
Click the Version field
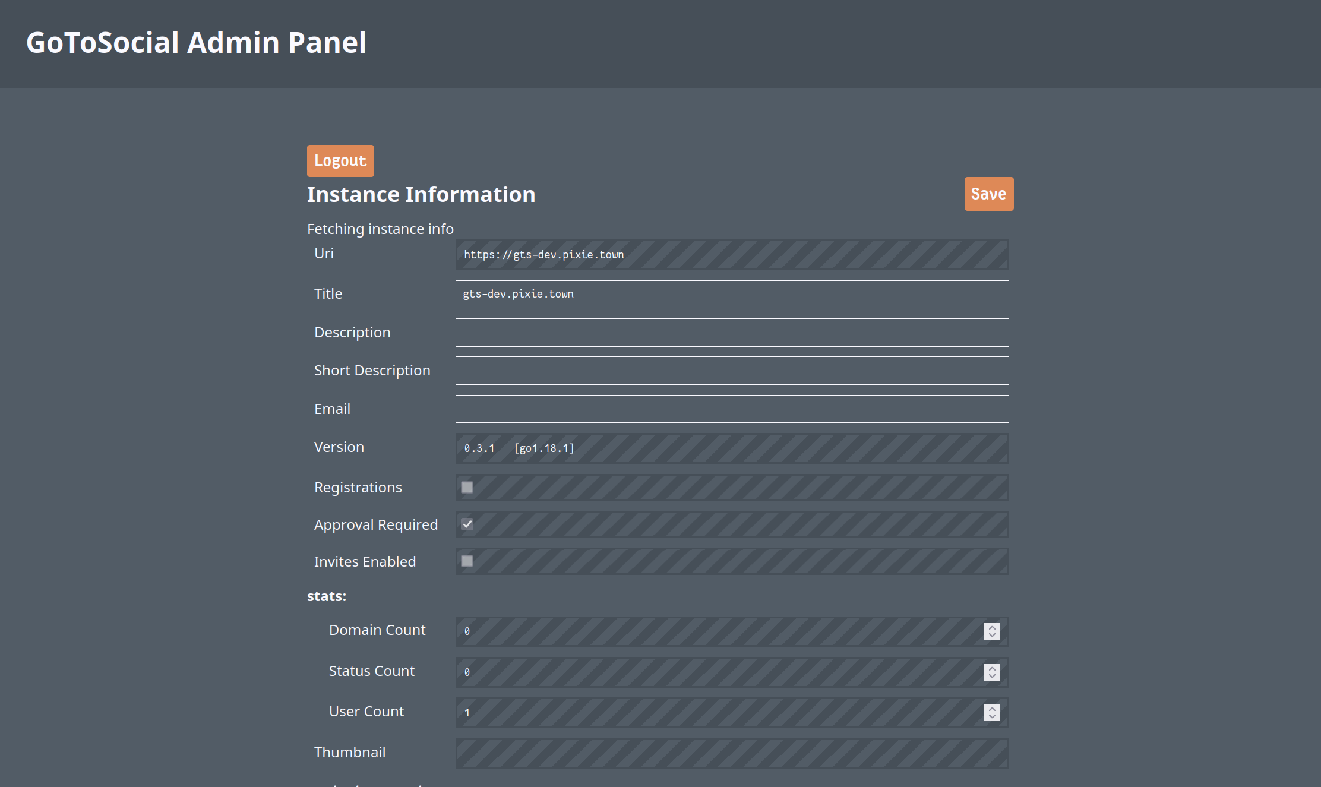(x=732, y=448)
